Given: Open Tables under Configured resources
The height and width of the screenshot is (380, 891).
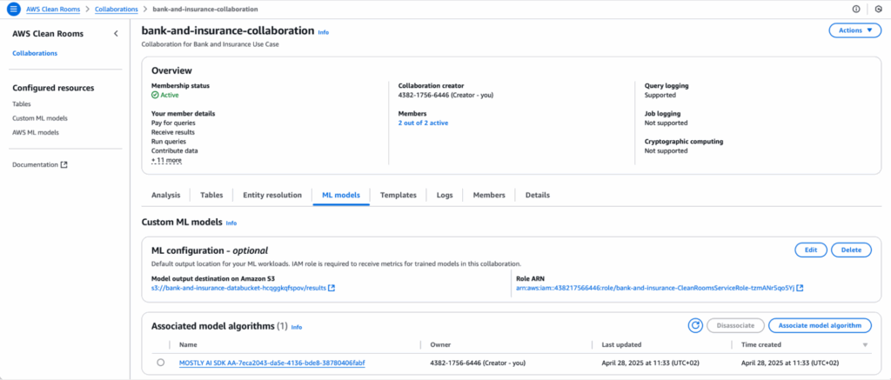Looking at the screenshot, I should pos(22,104).
